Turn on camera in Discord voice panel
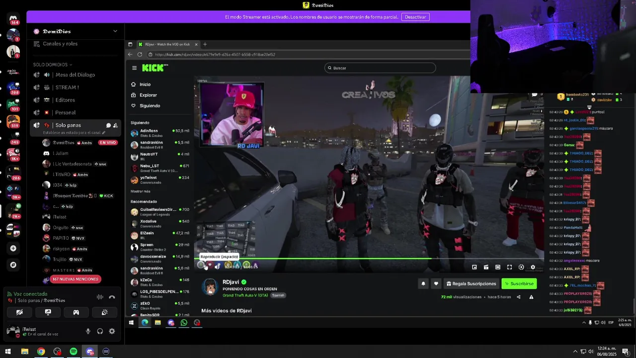 [19, 312]
